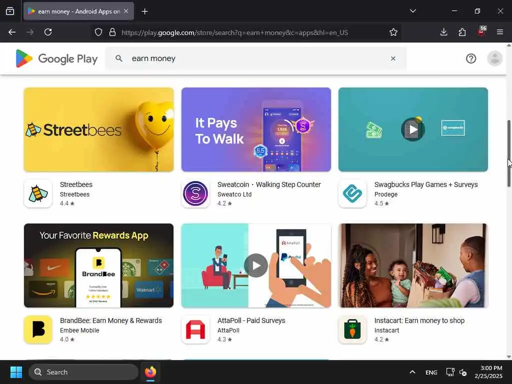Clear the earn money search query
Image resolution: width=512 pixels, height=384 pixels.
393,58
